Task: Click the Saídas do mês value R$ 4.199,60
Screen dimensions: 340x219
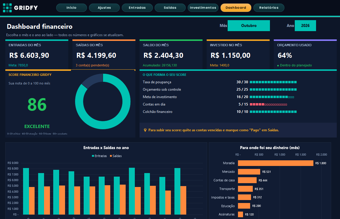Action: [96, 55]
